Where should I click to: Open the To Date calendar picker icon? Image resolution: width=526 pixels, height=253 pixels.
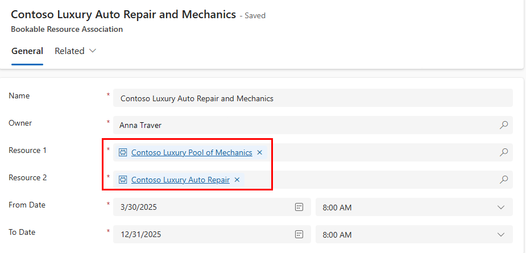point(299,234)
